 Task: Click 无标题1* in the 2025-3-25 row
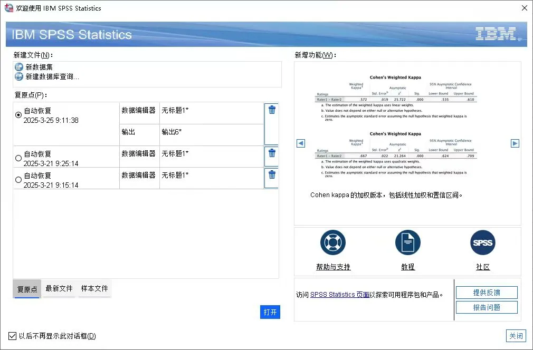212,113
